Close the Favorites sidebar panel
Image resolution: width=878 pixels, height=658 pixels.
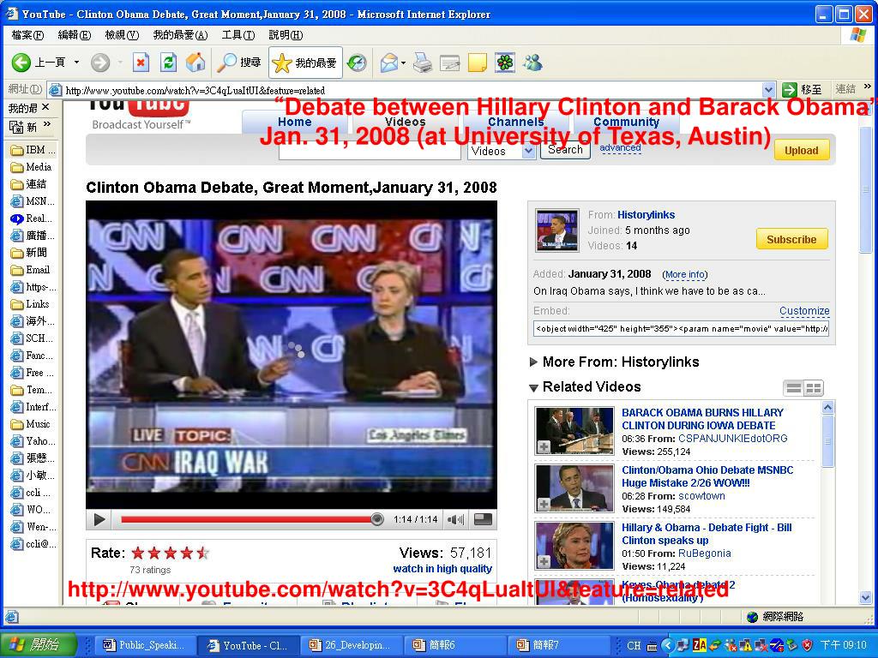[x=46, y=107]
